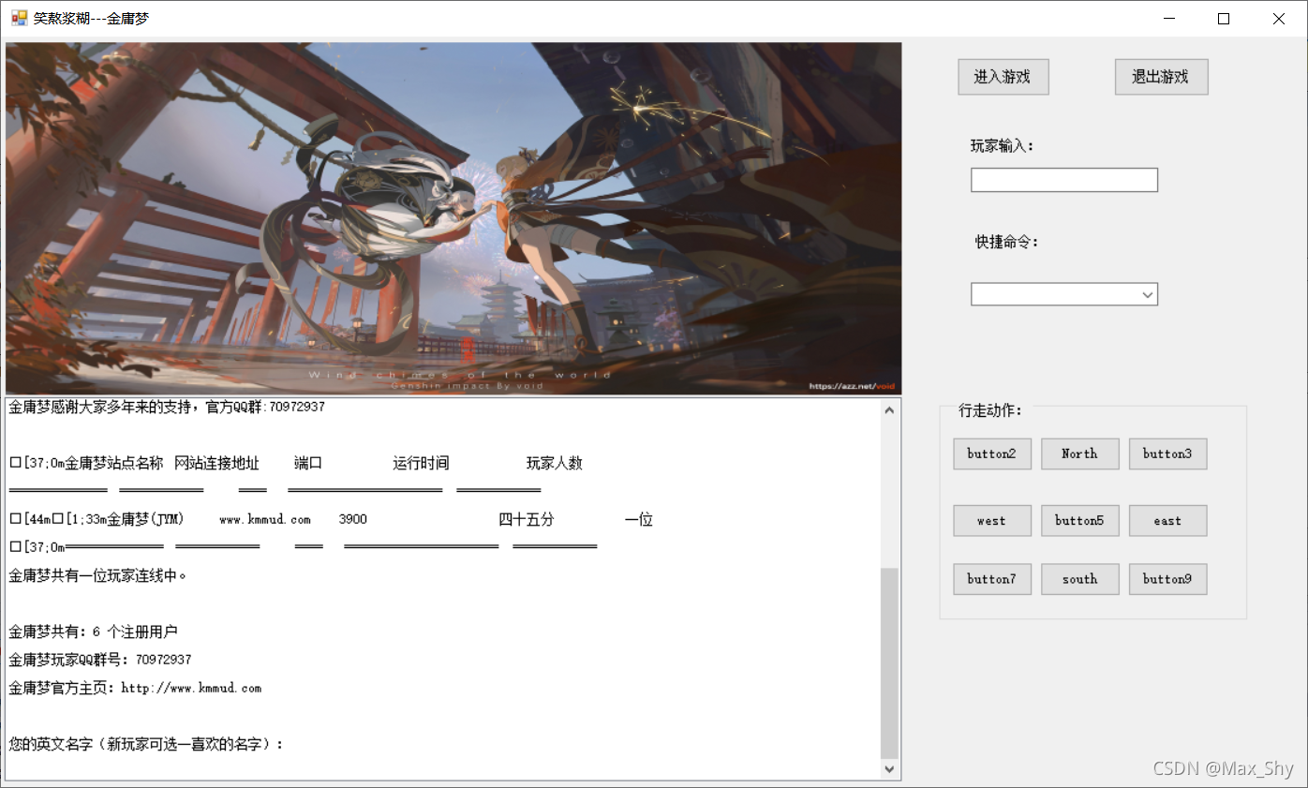The image size is (1308, 788).
Task: Click the button9 movement button
Action: click(1167, 579)
